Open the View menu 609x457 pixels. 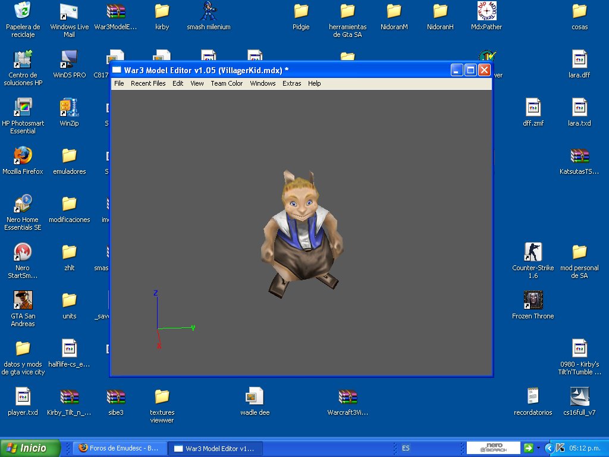197,83
